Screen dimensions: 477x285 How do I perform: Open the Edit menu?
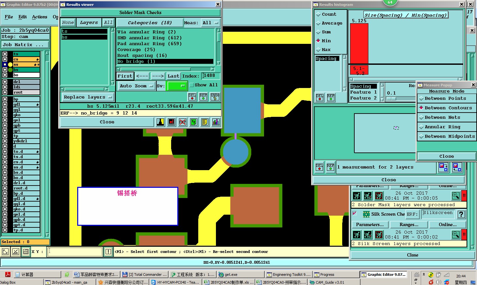point(23,17)
